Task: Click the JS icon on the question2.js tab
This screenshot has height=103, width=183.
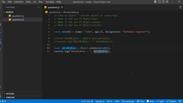Action: coord(45,7)
